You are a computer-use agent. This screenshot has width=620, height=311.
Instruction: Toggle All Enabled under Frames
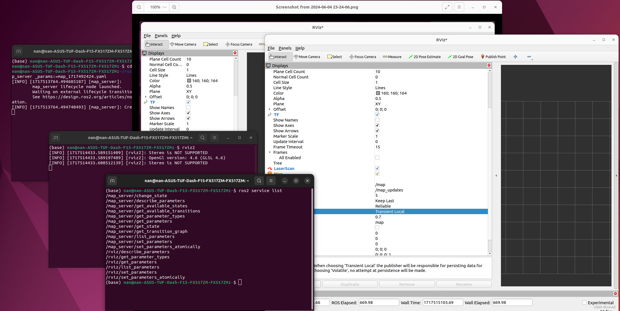tap(377, 157)
